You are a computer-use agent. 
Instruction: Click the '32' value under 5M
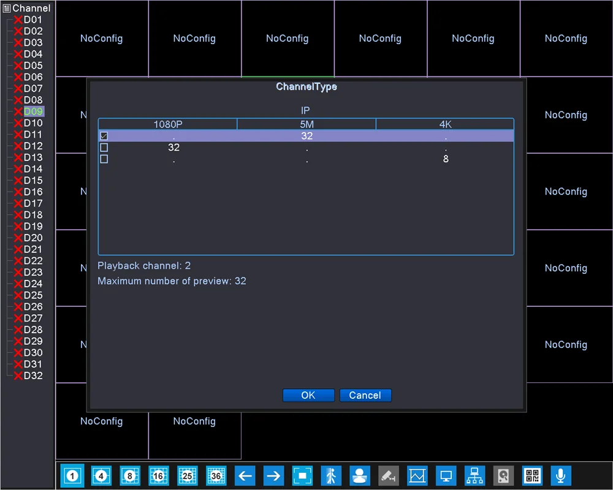pyautogui.click(x=307, y=136)
